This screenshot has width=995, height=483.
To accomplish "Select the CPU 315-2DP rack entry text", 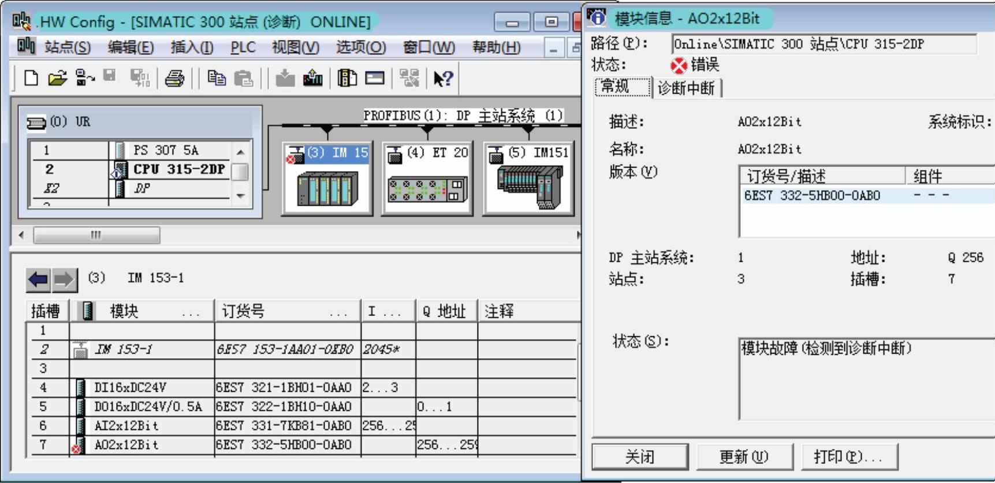I will coord(179,170).
